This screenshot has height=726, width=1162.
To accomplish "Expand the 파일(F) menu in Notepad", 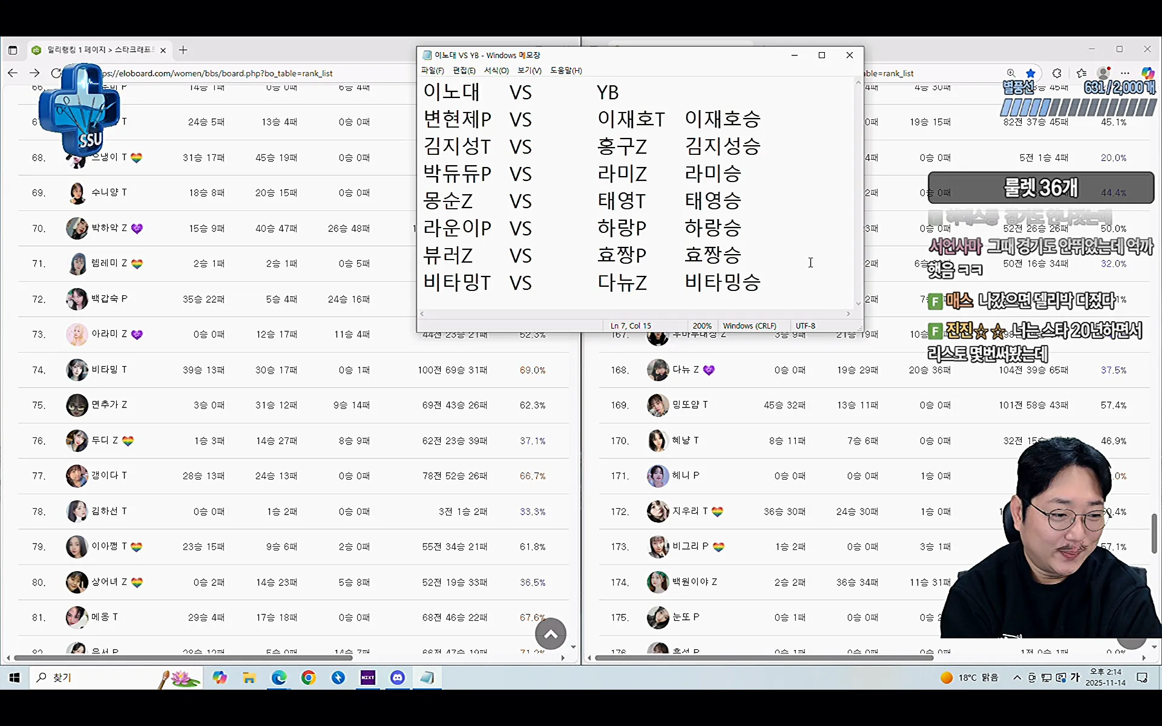I will pyautogui.click(x=433, y=70).
